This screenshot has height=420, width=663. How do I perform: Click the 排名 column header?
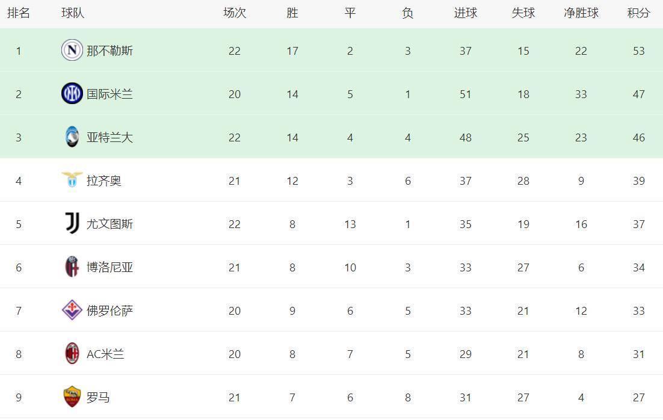click(19, 13)
